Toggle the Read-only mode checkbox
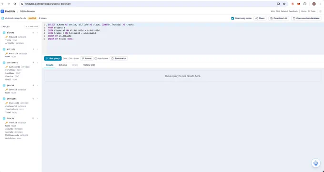Image resolution: width=324 pixels, height=172 pixels. 233,18
